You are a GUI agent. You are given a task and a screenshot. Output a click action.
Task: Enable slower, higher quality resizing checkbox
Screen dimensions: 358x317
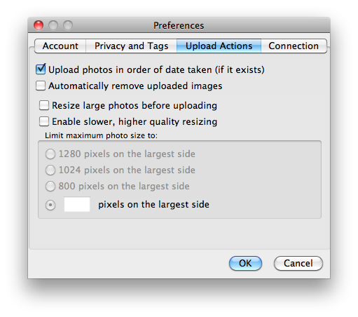pyautogui.click(x=44, y=121)
